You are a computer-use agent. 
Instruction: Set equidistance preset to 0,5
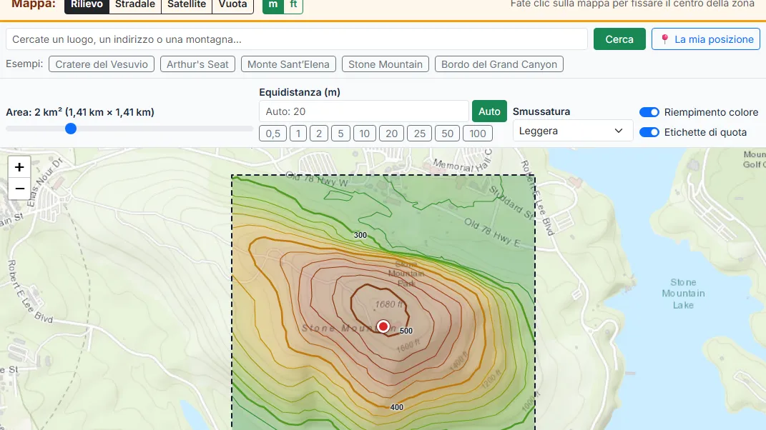[x=272, y=134]
